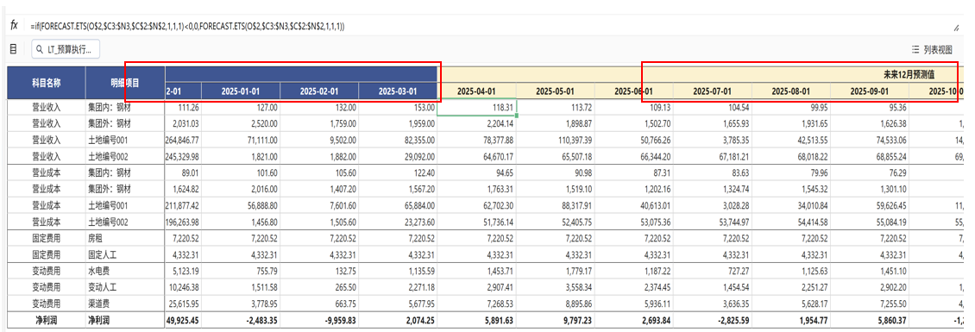Select cell 8,895.86 in 渠道费 row
Screen dimensions: 975x332
pyautogui.click(x=556, y=303)
